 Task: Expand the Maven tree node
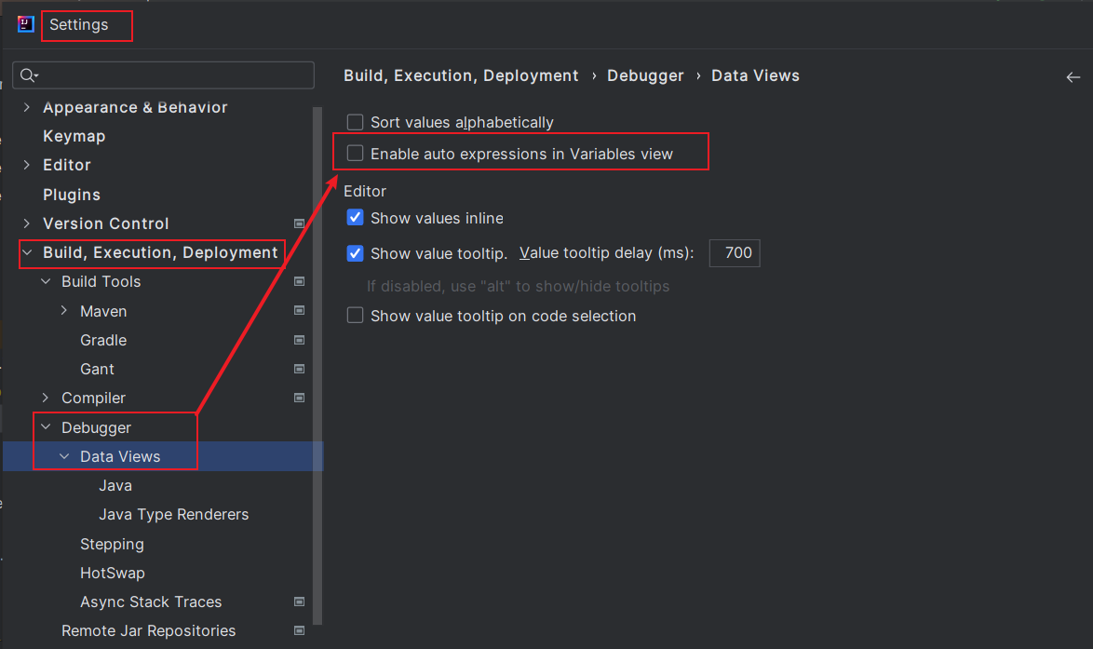coord(64,310)
